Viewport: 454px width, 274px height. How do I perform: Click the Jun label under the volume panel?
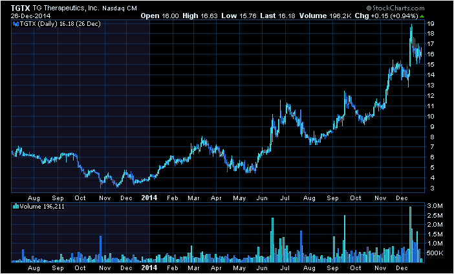[262, 268]
